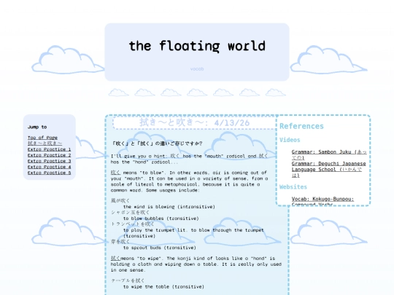The image size is (394, 295).
Task: Click the 'Jump to' sidebar label
Action: tap(37, 127)
